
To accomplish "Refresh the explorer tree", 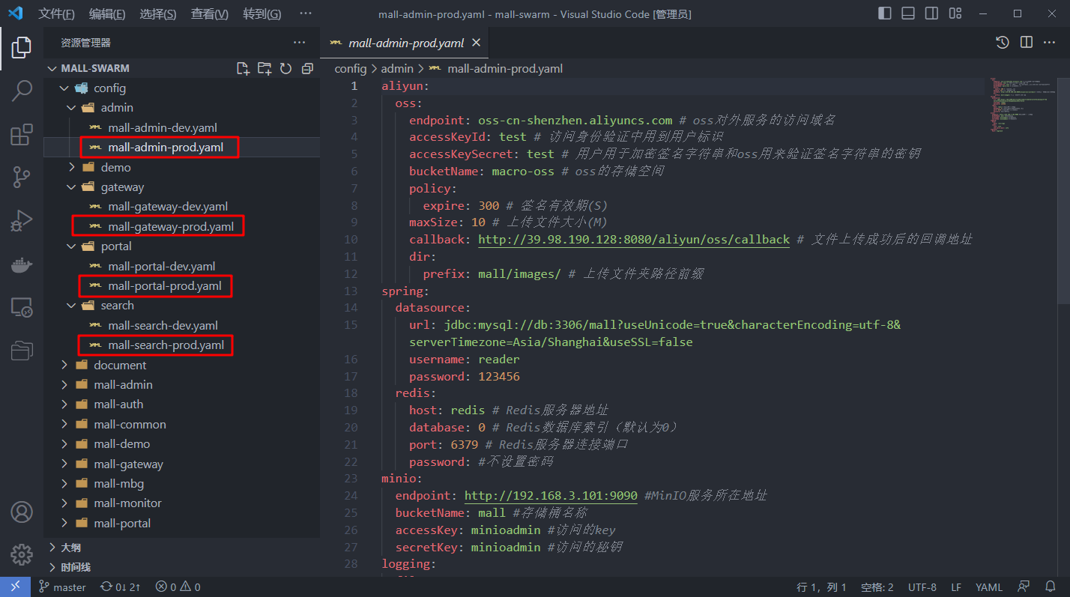I will point(285,68).
